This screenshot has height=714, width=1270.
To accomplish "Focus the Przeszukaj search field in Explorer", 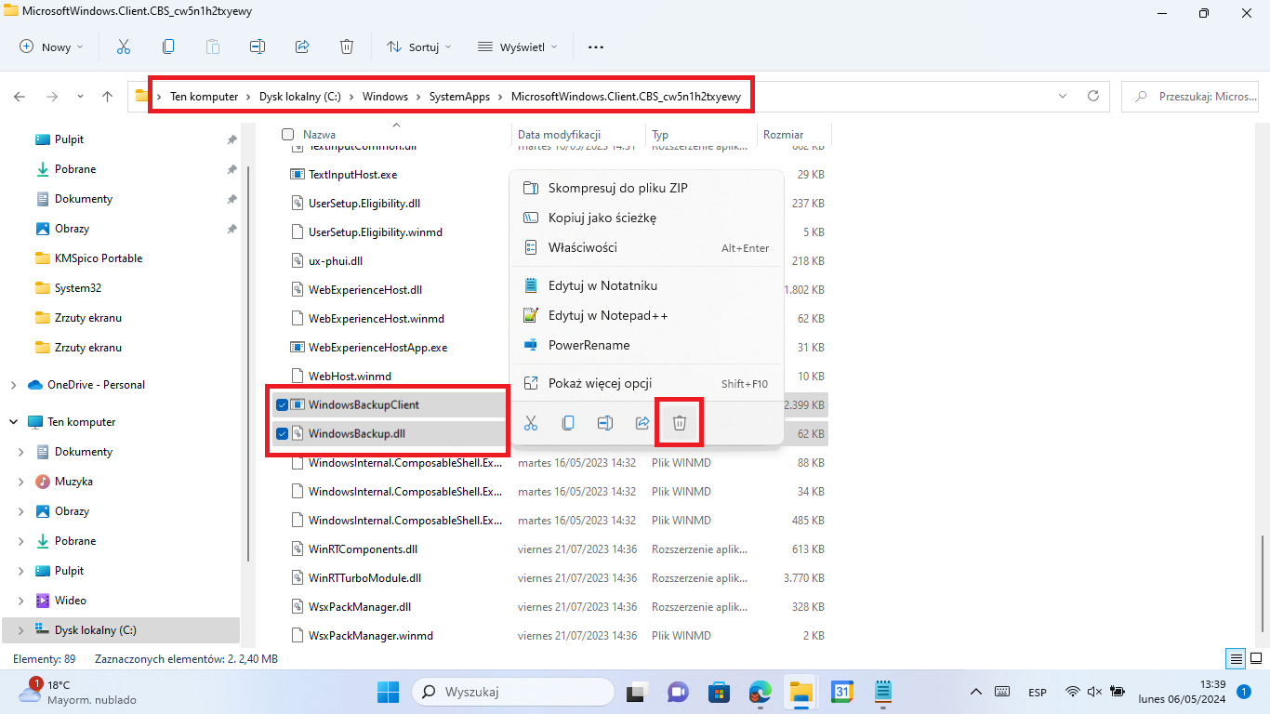I will click(x=1192, y=96).
